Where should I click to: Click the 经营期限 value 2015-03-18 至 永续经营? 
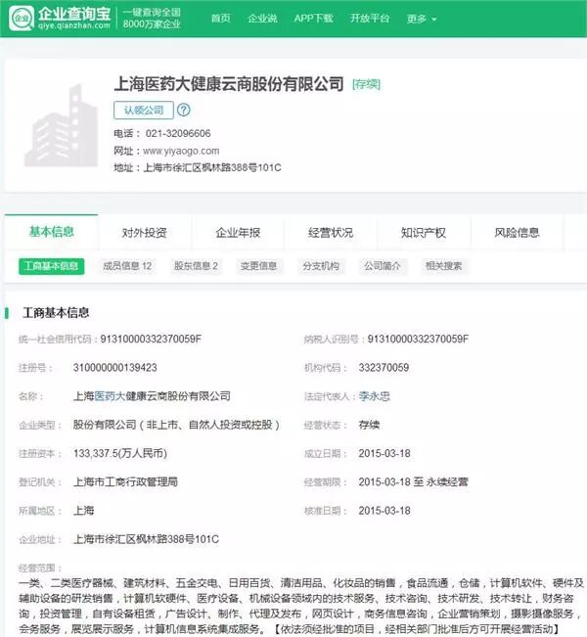click(413, 482)
